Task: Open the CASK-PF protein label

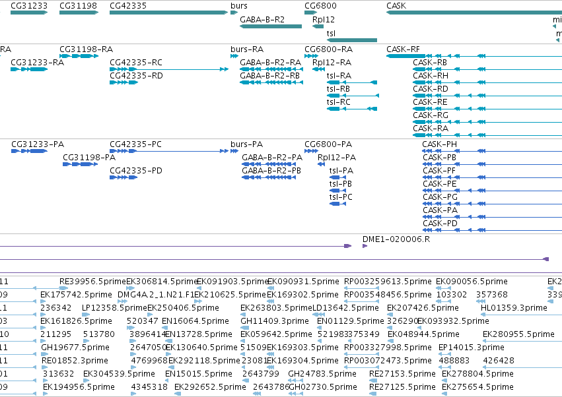Action: [439, 171]
